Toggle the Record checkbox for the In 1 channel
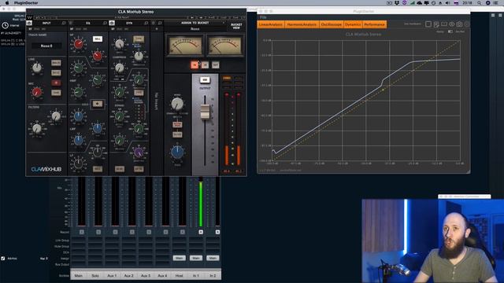Image resolution: width=504 pixels, height=283 pixels. click(201, 232)
